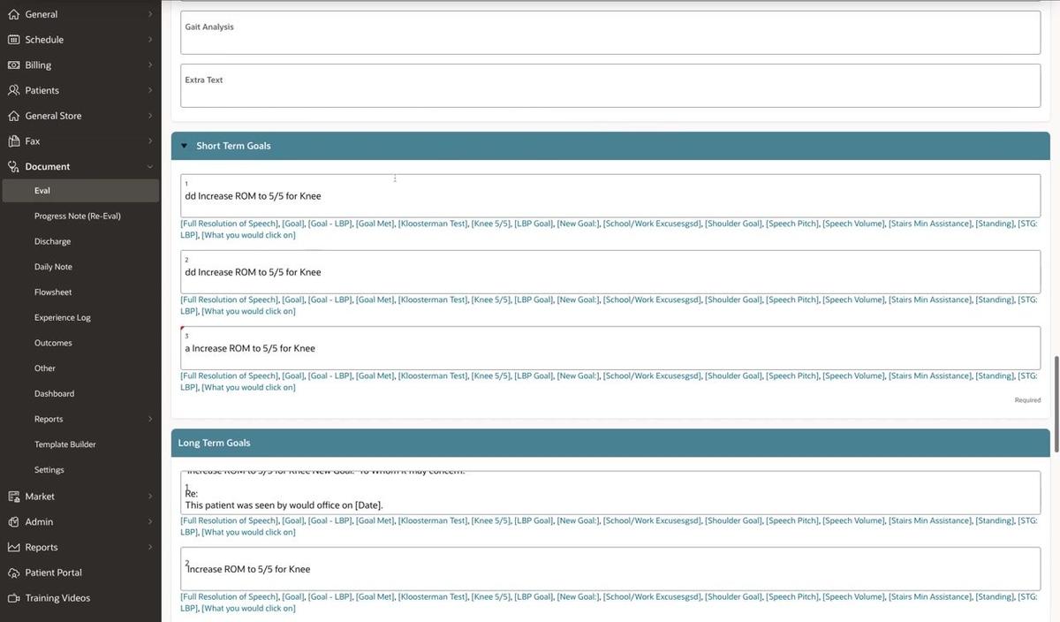Click the Patients people icon
Image resolution: width=1060 pixels, height=622 pixels.
coord(13,90)
